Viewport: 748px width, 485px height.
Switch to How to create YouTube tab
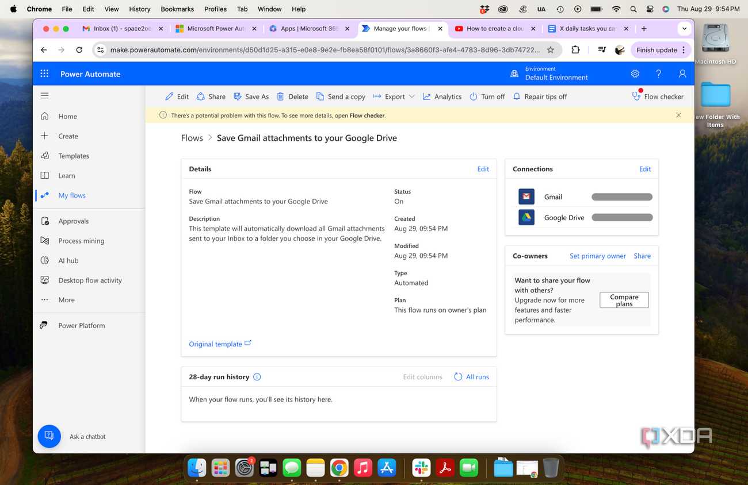[x=495, y=28]
